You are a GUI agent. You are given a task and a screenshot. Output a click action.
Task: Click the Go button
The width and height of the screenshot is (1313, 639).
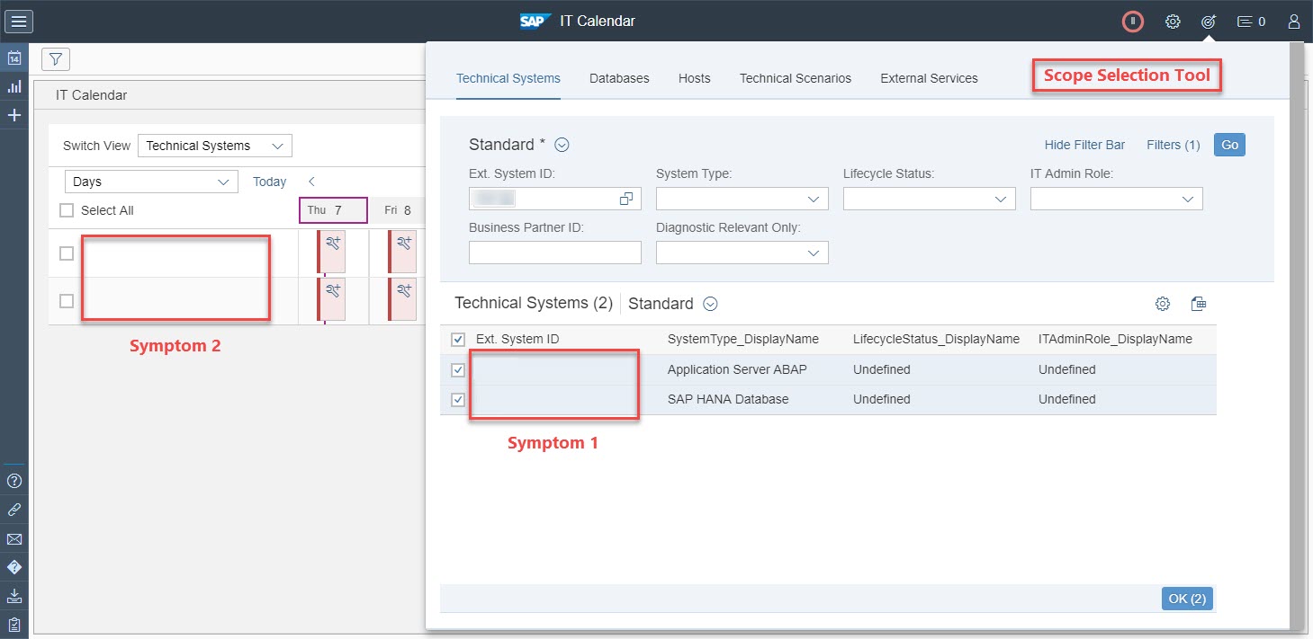point(1229,145)
